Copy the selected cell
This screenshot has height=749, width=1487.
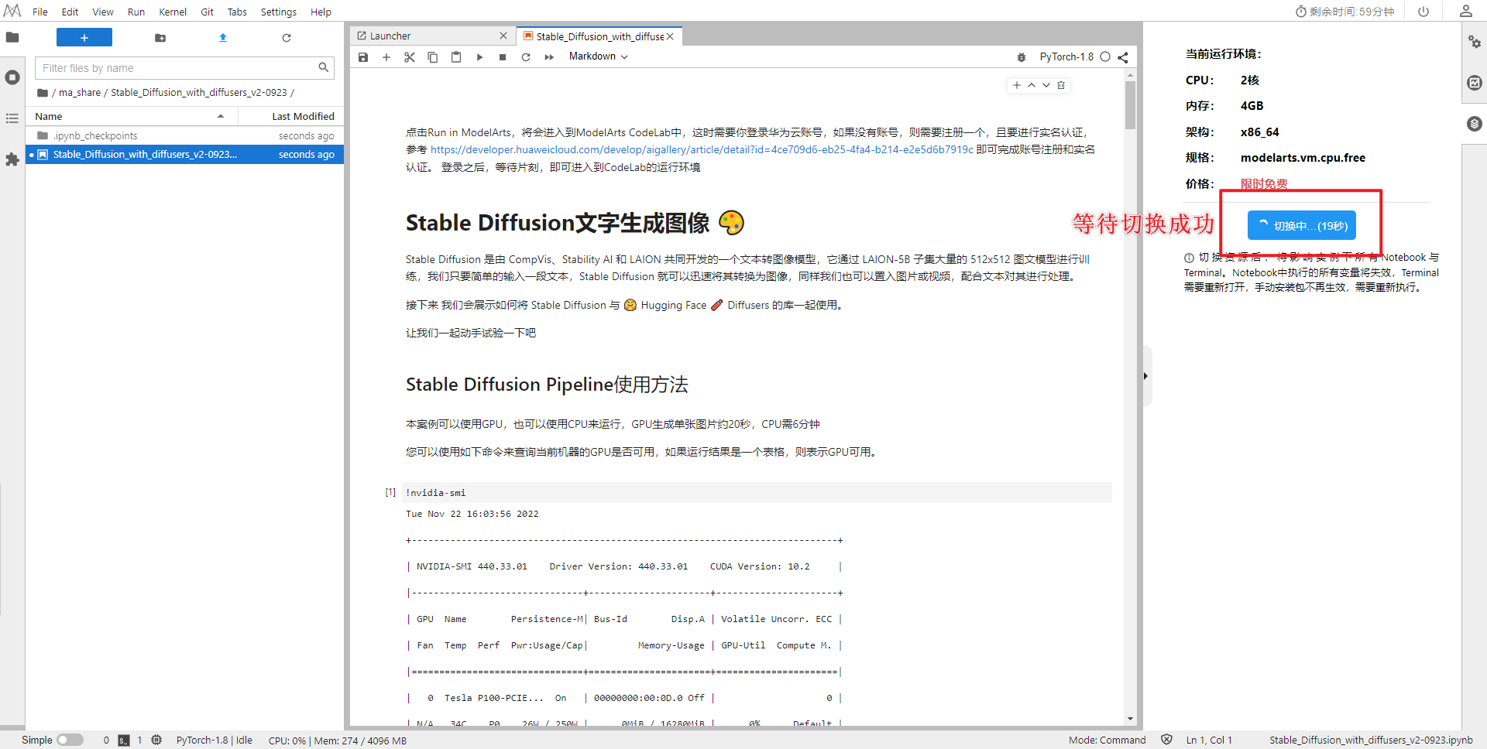click(x=433, y=57)
